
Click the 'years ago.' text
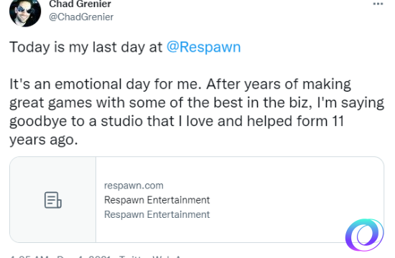tap(44, 140)
